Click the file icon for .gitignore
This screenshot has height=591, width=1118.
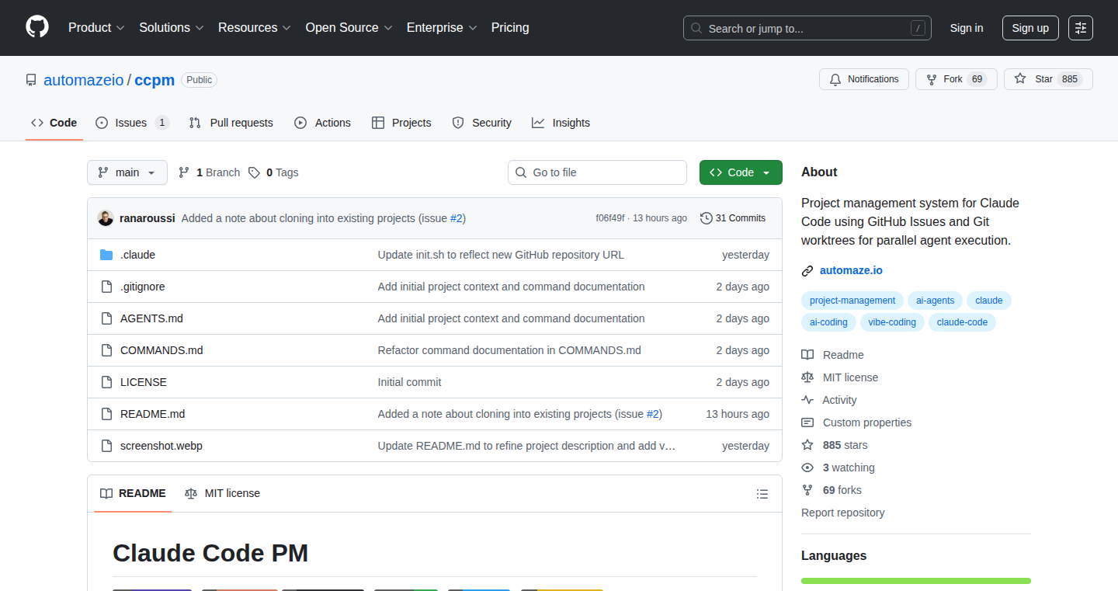[x=106, y=287]
